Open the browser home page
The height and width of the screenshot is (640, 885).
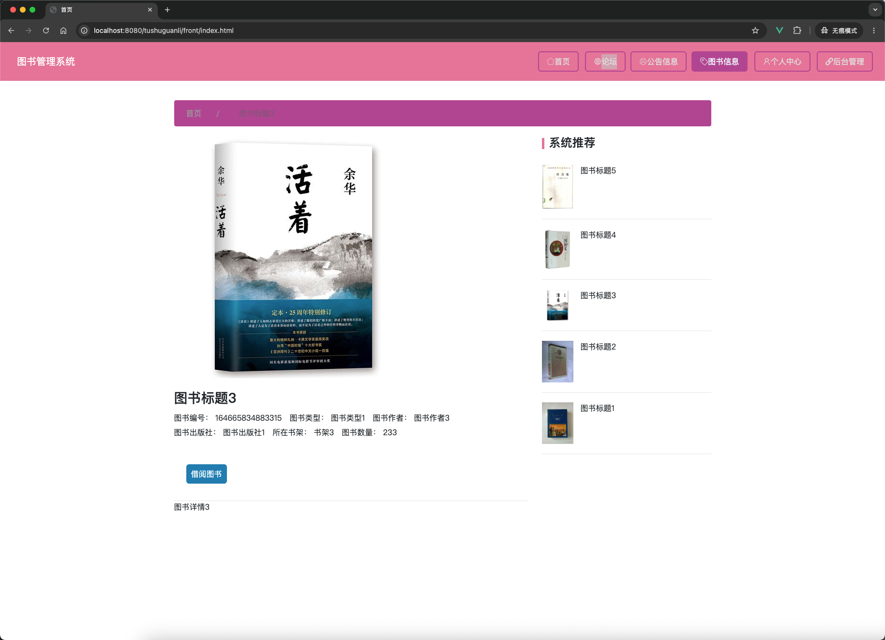tap(63, 30)
